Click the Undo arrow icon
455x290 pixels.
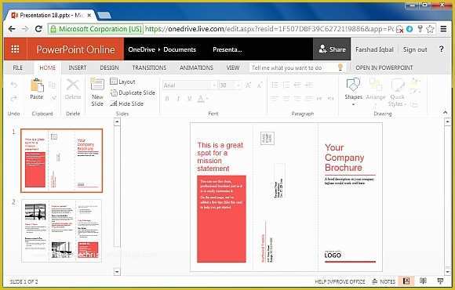tap(13, 85)
